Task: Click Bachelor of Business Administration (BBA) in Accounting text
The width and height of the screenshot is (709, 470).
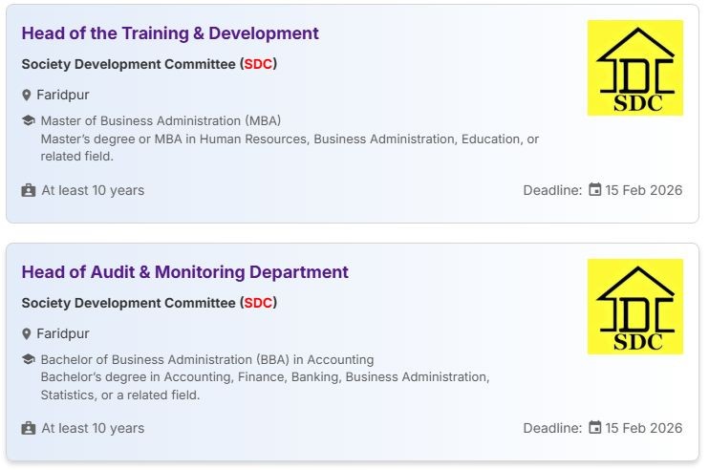Action: [x=206, y=360]
